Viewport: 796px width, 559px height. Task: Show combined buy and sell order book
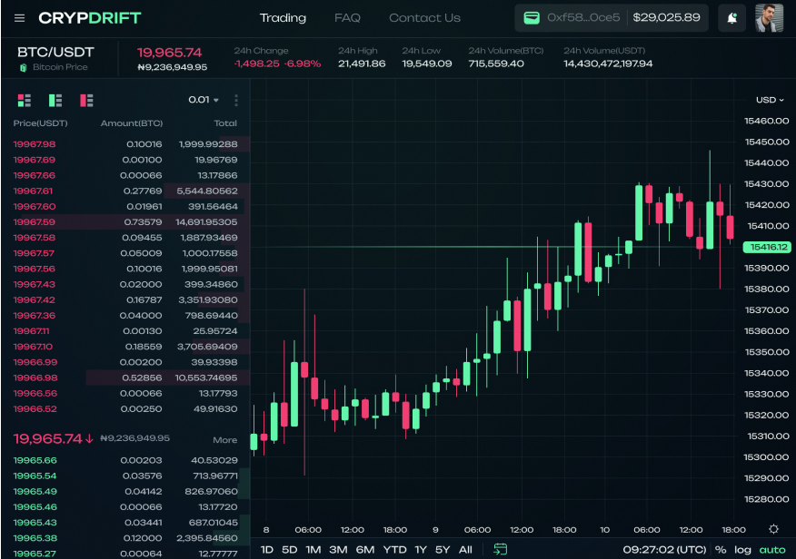25,100
